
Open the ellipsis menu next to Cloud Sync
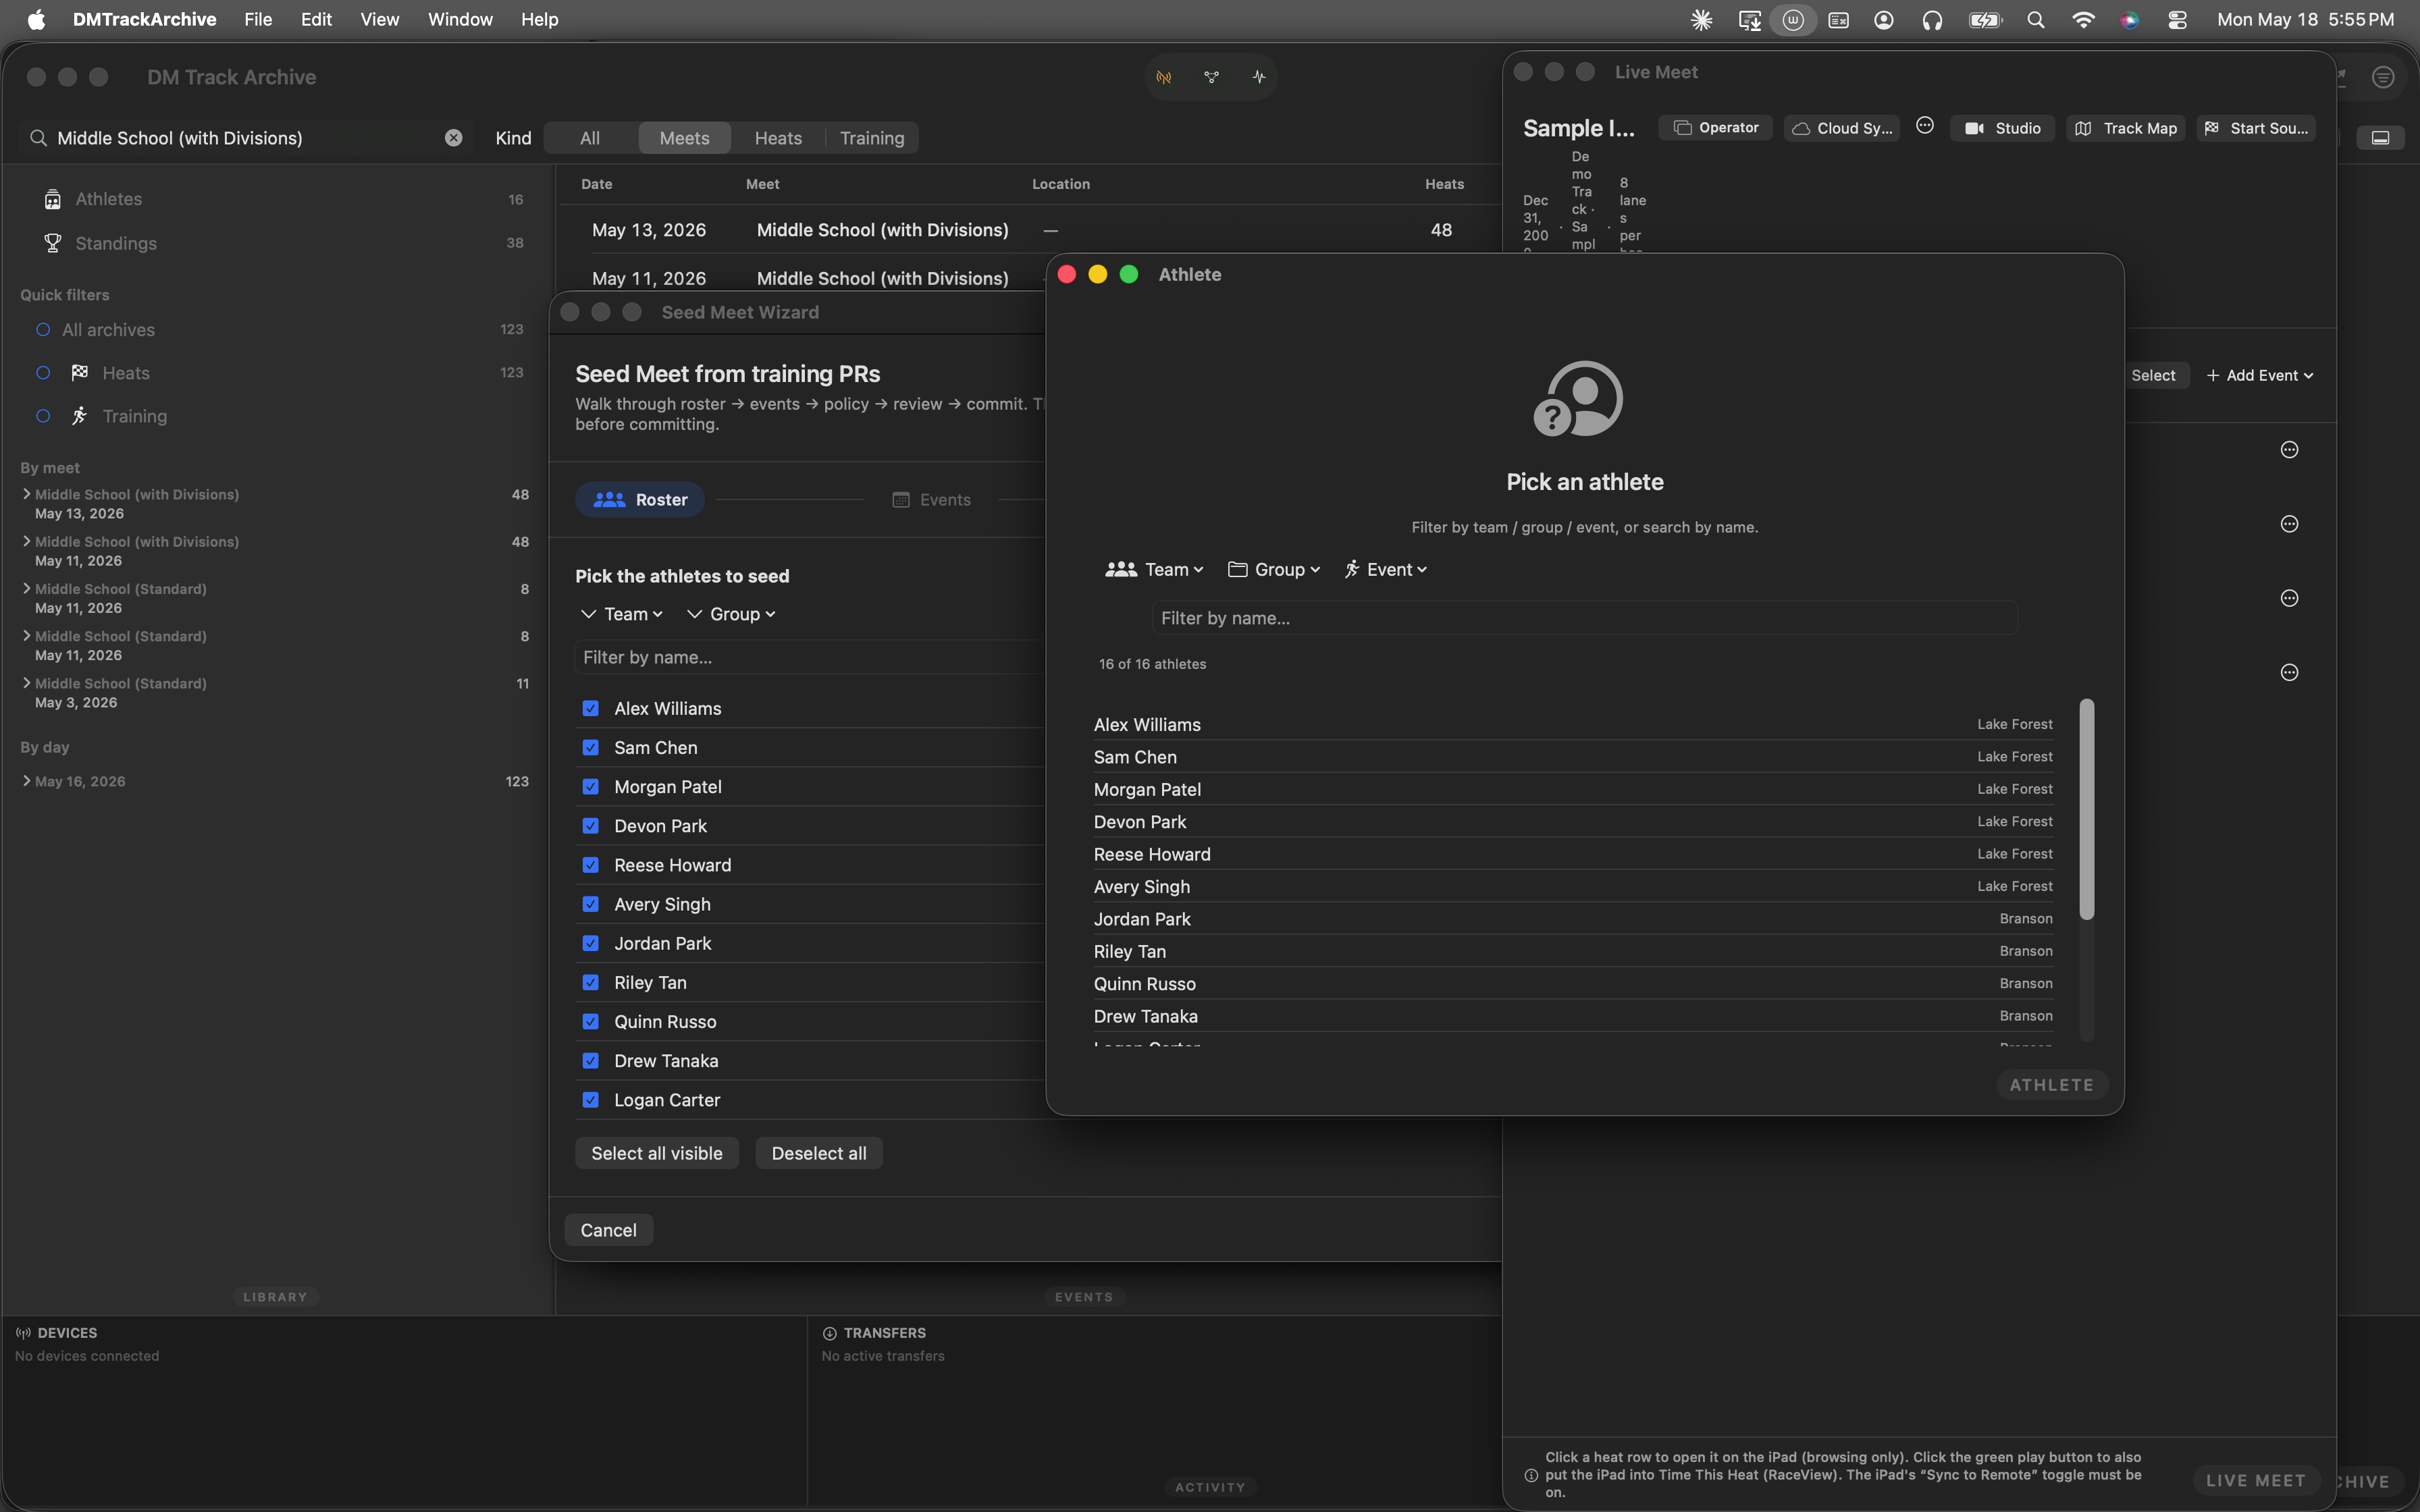point(1925,126)
